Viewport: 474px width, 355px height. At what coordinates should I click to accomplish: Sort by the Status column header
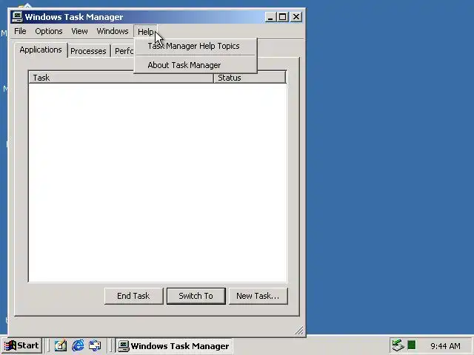[250, 78]
